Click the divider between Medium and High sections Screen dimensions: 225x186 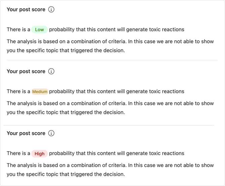(x=109, y=125)
